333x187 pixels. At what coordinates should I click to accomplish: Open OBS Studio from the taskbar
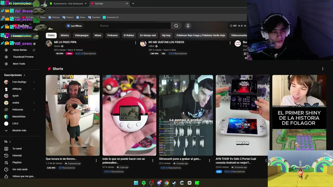click(151, 183)
